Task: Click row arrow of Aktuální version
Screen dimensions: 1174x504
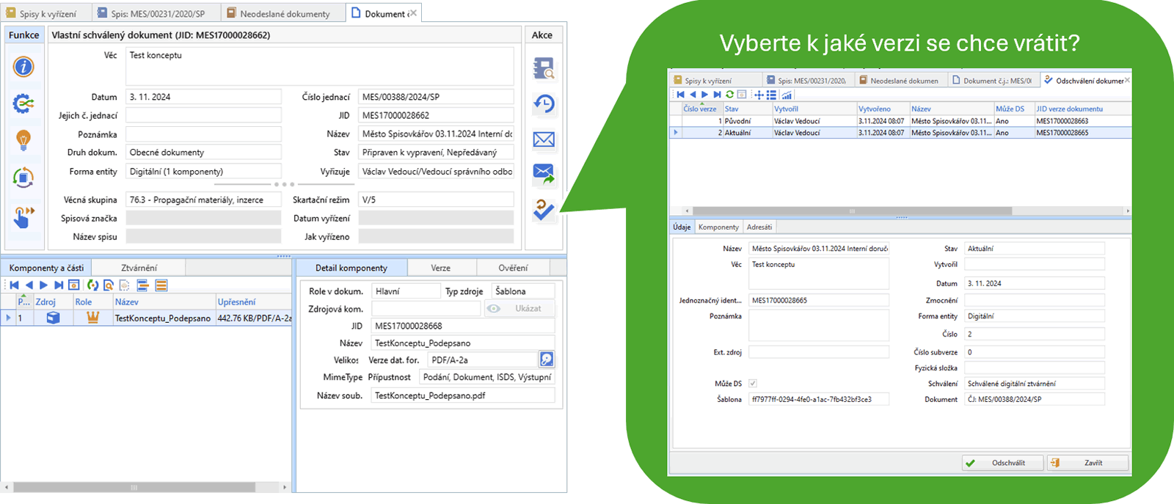Action: coord(676,133)
